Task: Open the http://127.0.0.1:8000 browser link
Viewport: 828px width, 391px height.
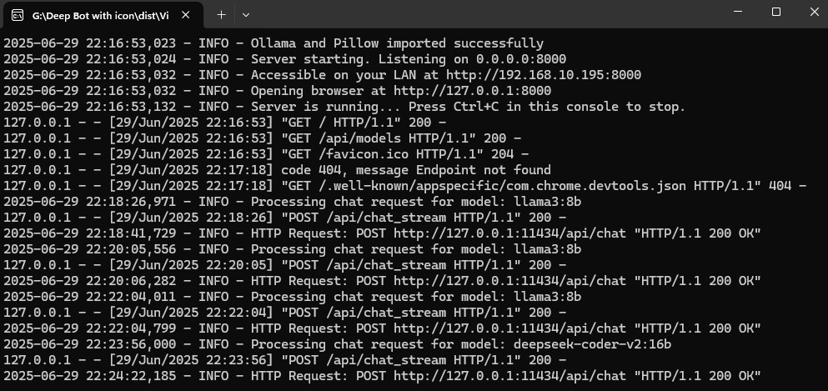Action: point(473,91)
